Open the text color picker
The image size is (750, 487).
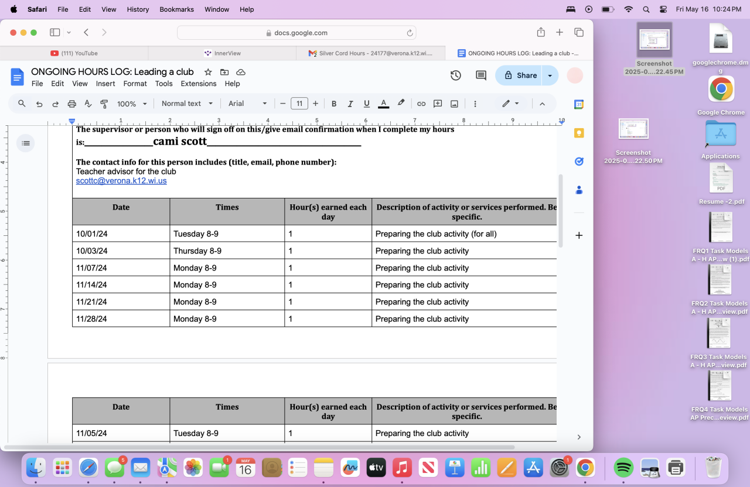click(384, 104)
